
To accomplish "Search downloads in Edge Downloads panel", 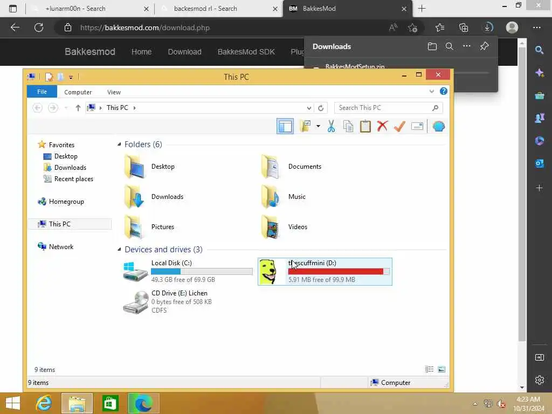I will [x=450, y=46].
